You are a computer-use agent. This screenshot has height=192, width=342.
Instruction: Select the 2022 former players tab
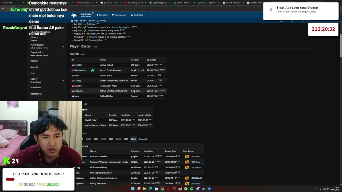coord(103,139)
